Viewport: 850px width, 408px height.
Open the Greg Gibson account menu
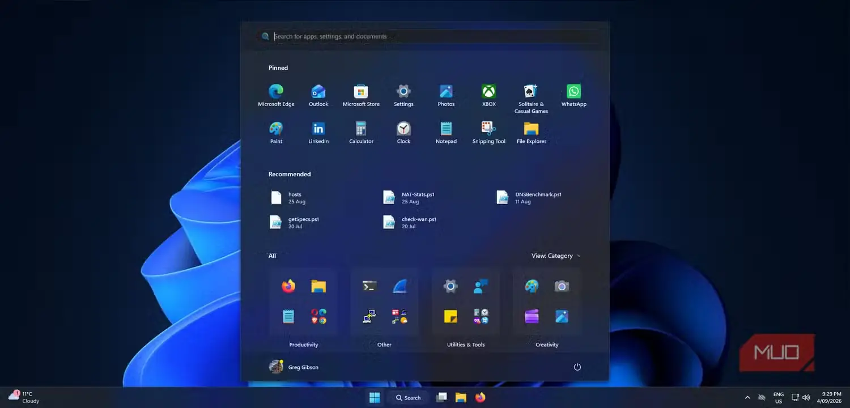[294, 367]
